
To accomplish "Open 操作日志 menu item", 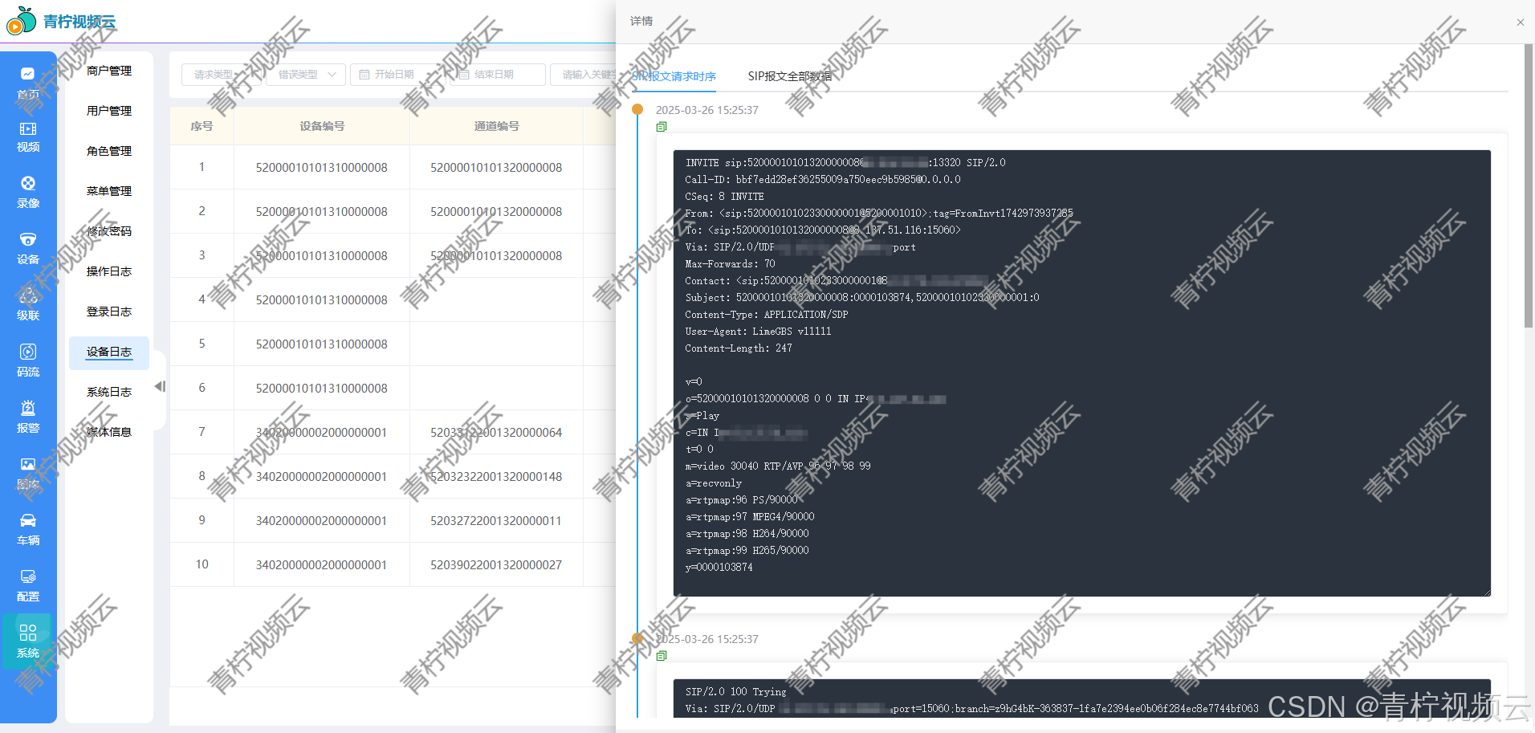I will coord(109,271).
